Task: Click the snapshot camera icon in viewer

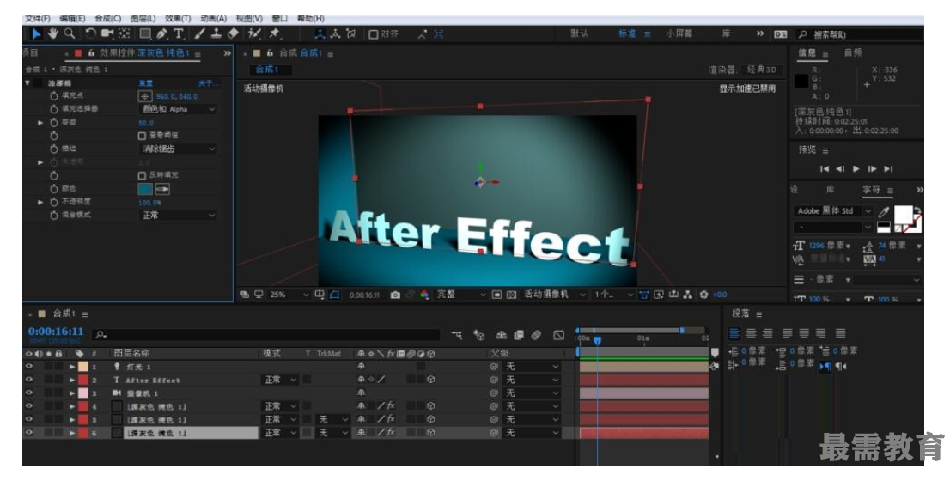Action: [x=395, y=295]
